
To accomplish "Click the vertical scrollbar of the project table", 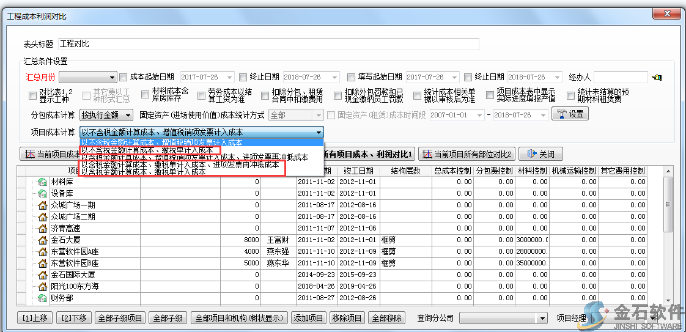I will (x=668, y=238).
